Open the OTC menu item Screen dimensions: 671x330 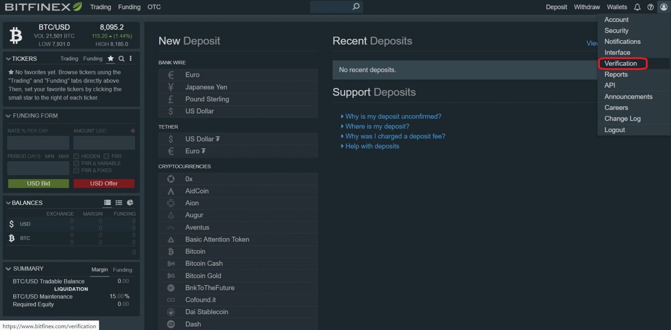coord(154,7)
